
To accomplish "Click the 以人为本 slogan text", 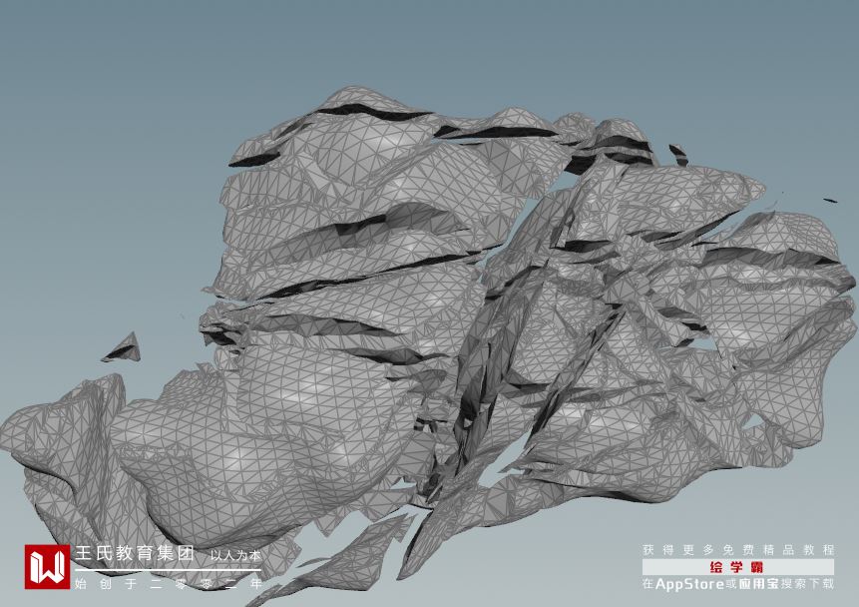I will pyautogui.click(x=235, y=555).
